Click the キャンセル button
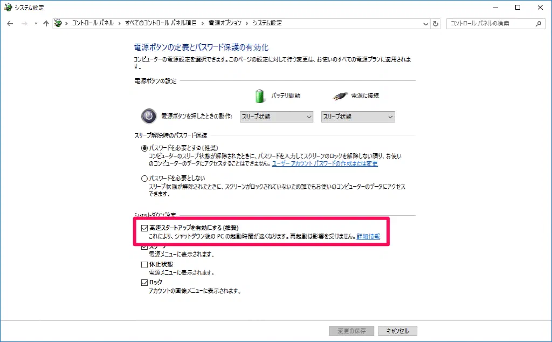Screen dimensions: 552x342 [397, 331]
